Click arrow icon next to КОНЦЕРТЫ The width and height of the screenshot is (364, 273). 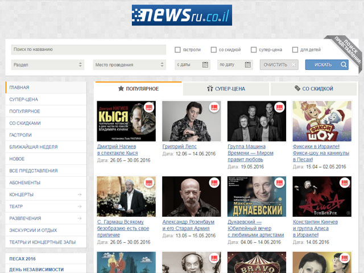click(80, 195)
